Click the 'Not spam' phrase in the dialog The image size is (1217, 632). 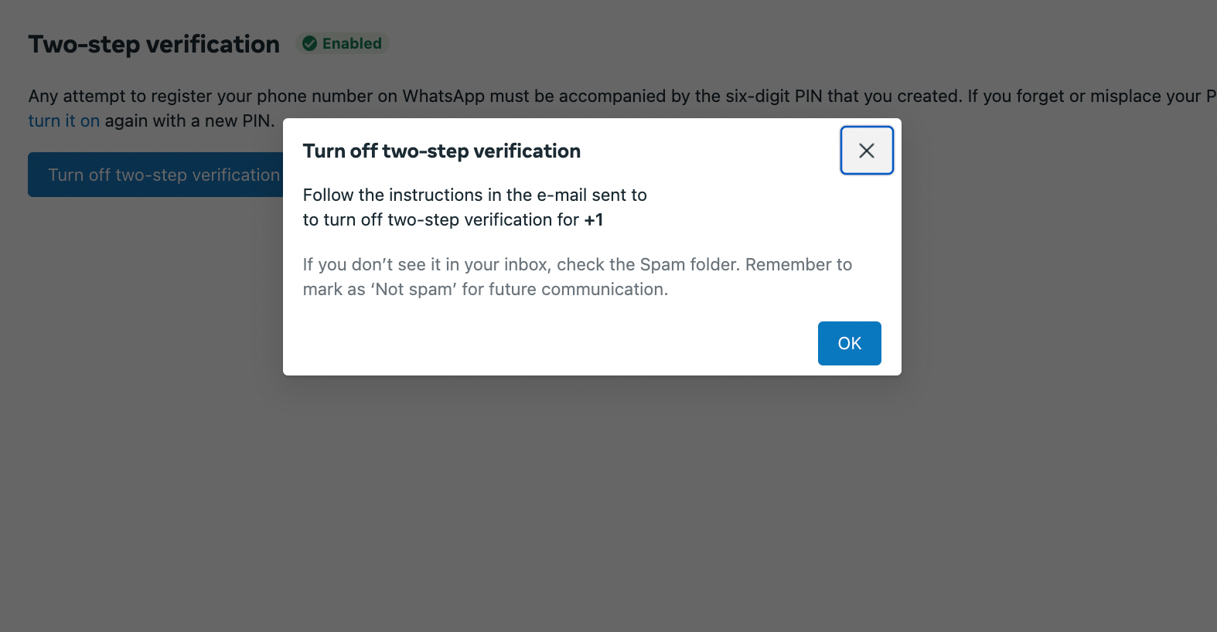pyautogui.click(x=414, y=290)
